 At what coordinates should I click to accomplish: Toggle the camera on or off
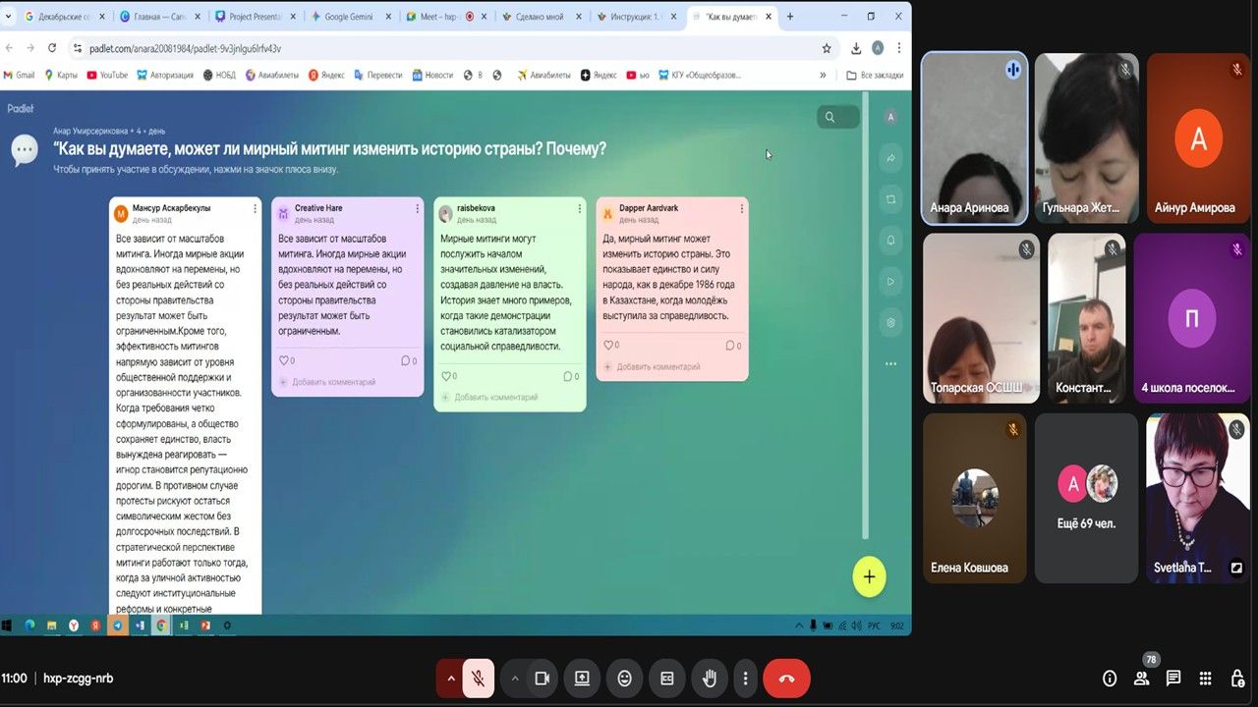541,679
